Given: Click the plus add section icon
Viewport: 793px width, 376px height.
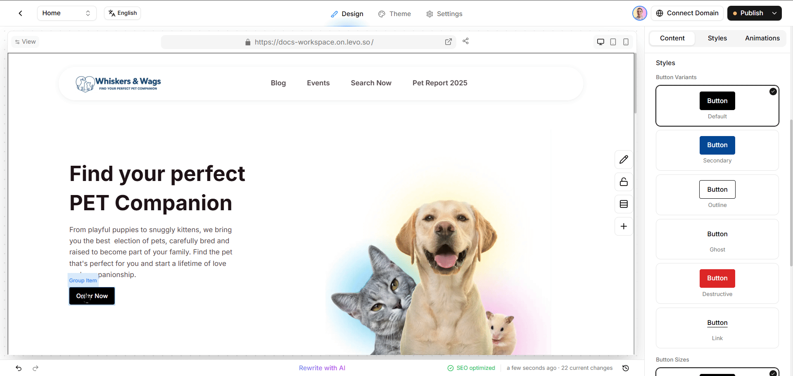Looking at the screenshot, I should pyautogui.click(x=624, y=226).
